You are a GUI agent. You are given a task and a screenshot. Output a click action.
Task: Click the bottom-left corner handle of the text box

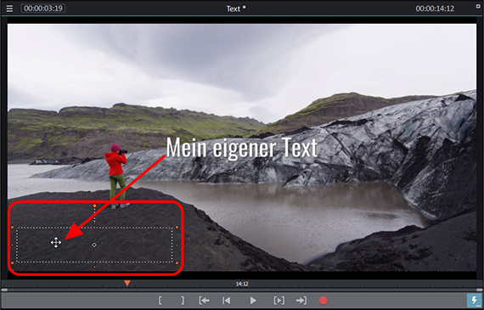[x=13, y=263]
